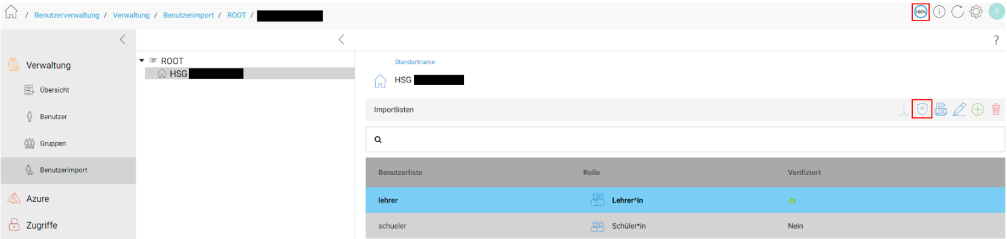Image resolution: width=1007 pixels, height=239 pixels.
Task: Click the 100% zoom indicator icon
Action: pos(921,11)
